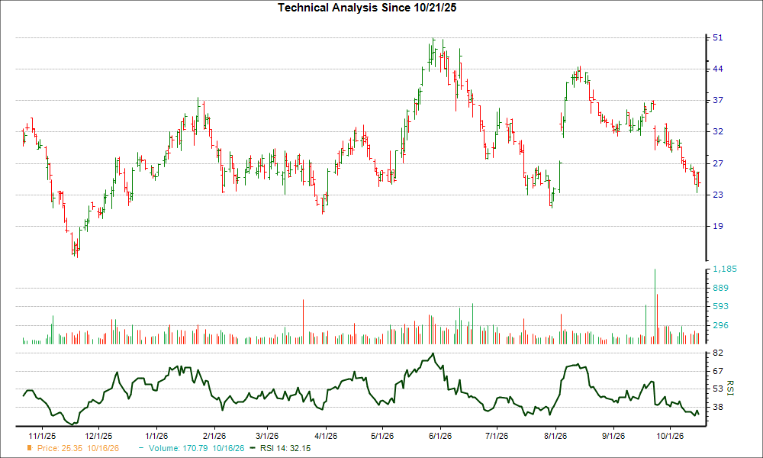Click the dark green RSI legend marker

(x=253, y=448)
